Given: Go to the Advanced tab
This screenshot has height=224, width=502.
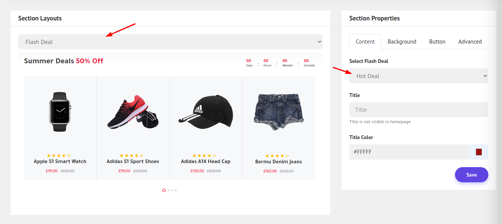Looking at the screenshot, I should click(x=470, y=42).
